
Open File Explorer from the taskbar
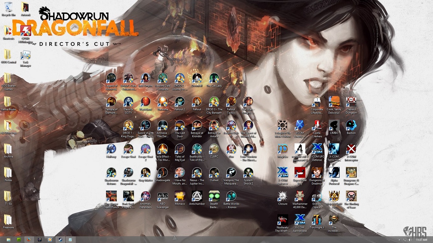(x=8, y=240)
